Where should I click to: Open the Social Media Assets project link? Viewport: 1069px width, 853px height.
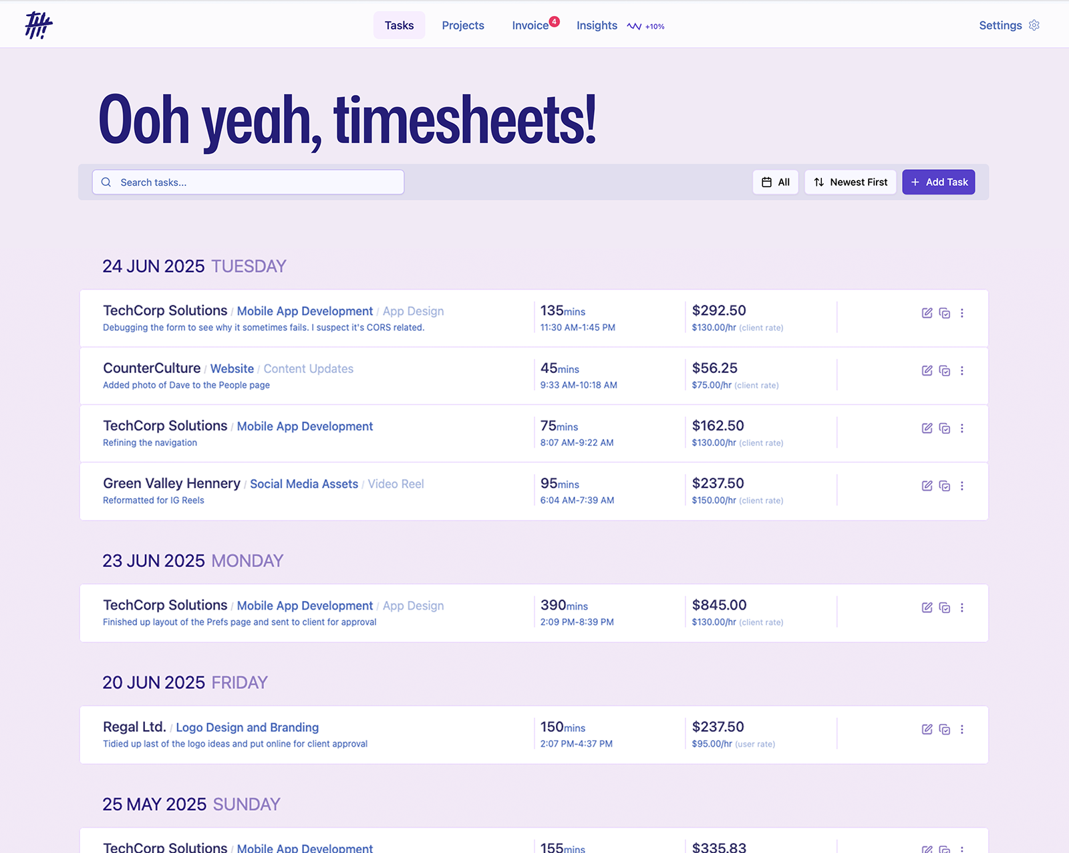tap(304, 484)
